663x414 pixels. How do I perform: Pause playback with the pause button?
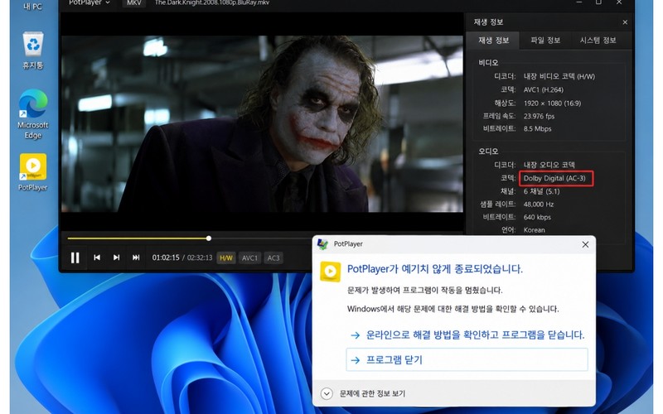75,258
